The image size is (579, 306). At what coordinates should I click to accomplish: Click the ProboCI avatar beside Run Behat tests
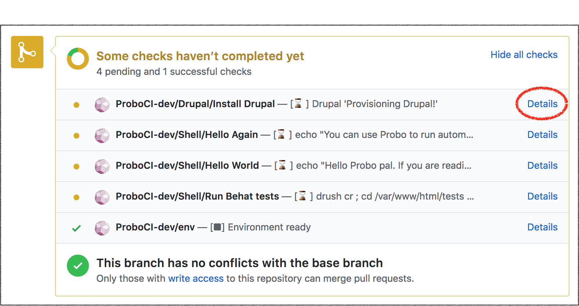coord(102,197)
